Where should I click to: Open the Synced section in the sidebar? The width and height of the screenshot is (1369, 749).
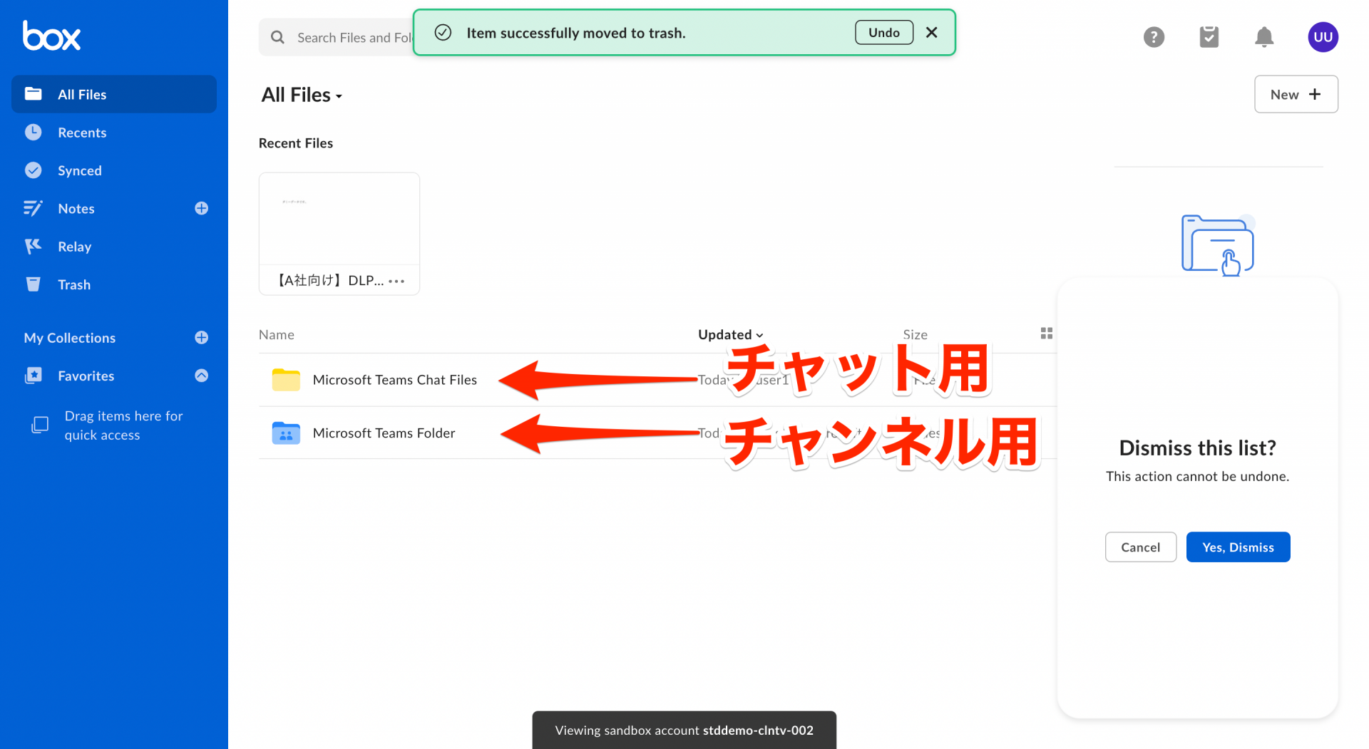pos(79,170)
